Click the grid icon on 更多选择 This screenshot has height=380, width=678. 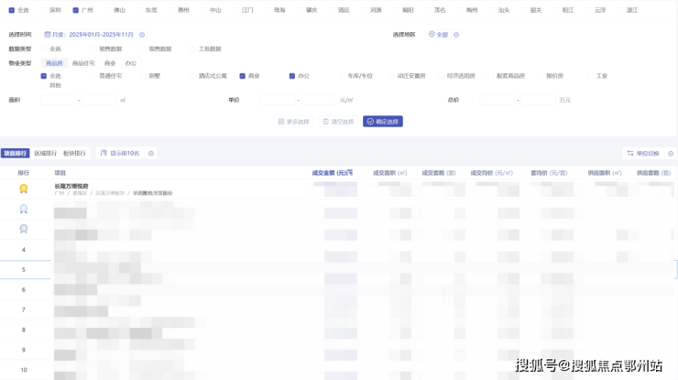click(x=281, y=122)
